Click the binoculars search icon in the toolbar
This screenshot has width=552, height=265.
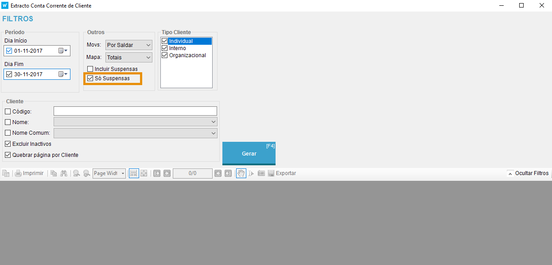64,173
